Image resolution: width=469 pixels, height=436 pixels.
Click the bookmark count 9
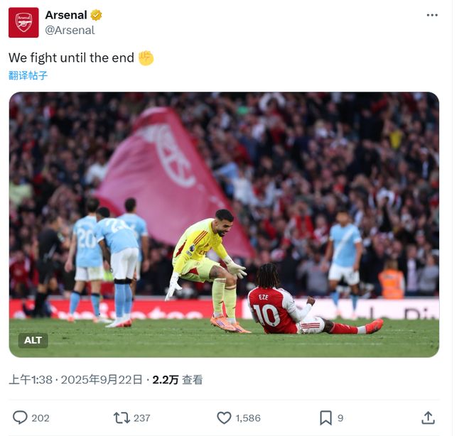[340, 418]
